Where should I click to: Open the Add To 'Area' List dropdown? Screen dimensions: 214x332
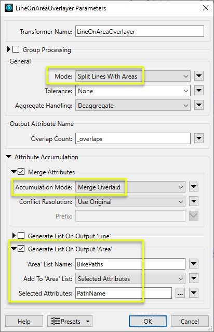coord(130,278)
